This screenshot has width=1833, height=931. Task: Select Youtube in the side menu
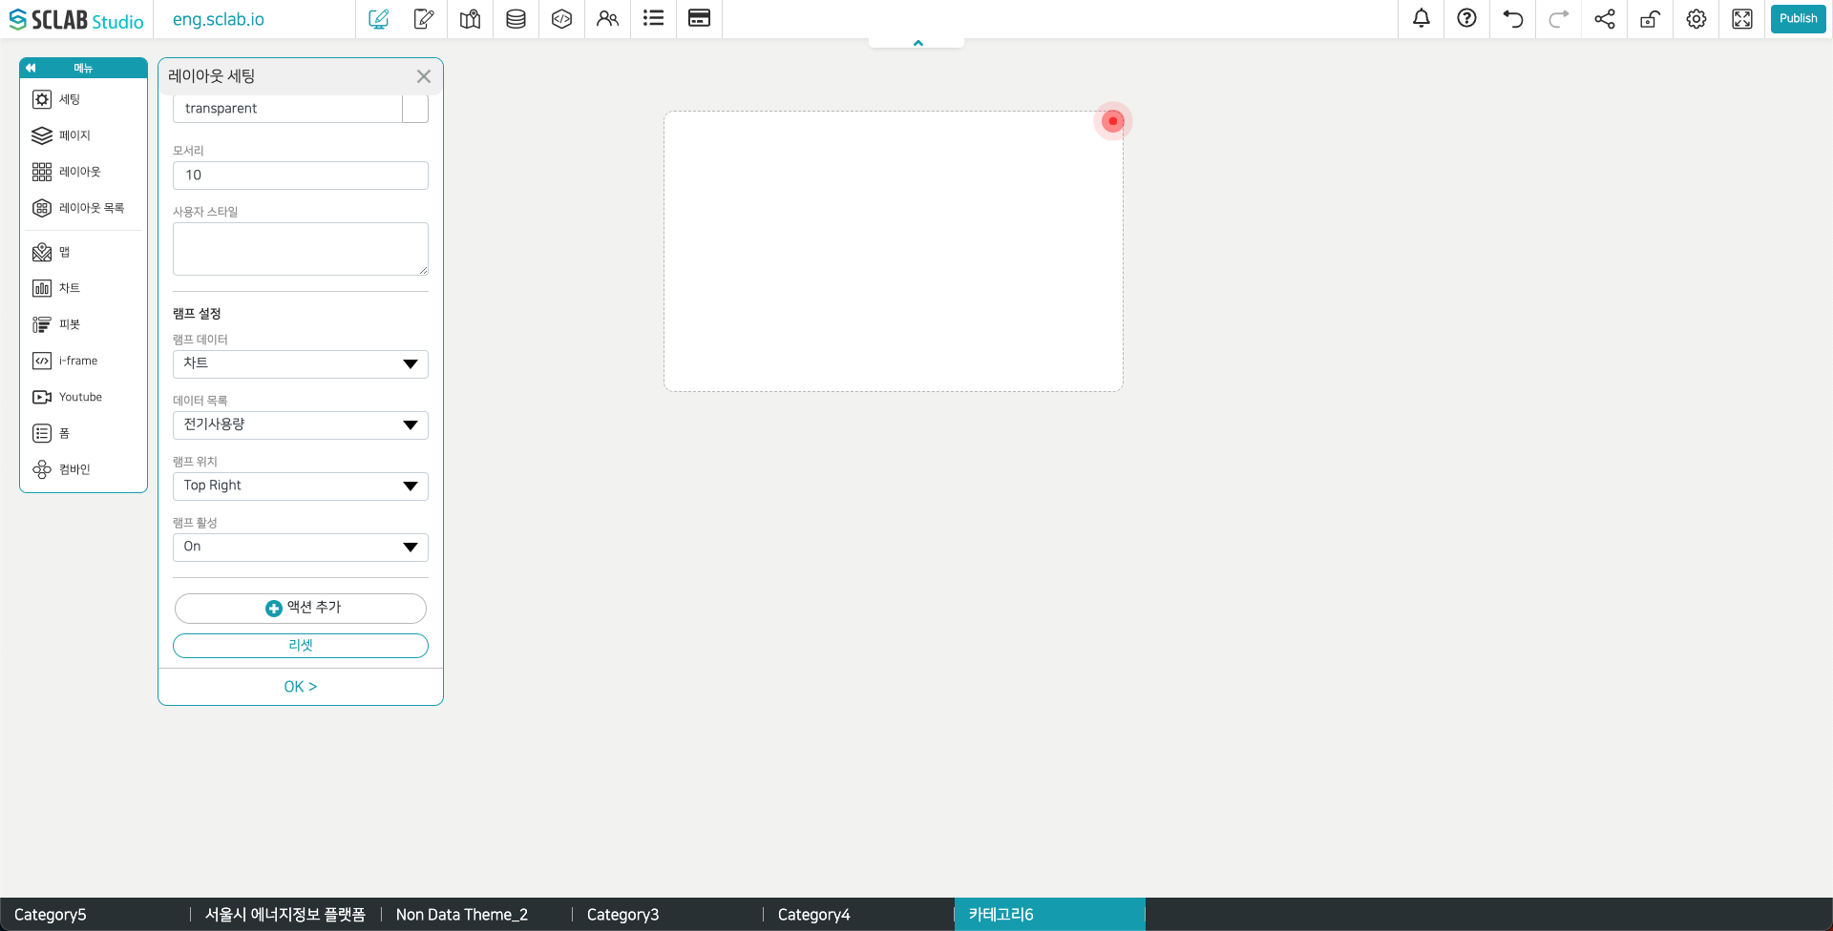click(83, 397)
